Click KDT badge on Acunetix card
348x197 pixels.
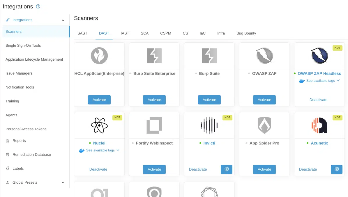point(337,118)
